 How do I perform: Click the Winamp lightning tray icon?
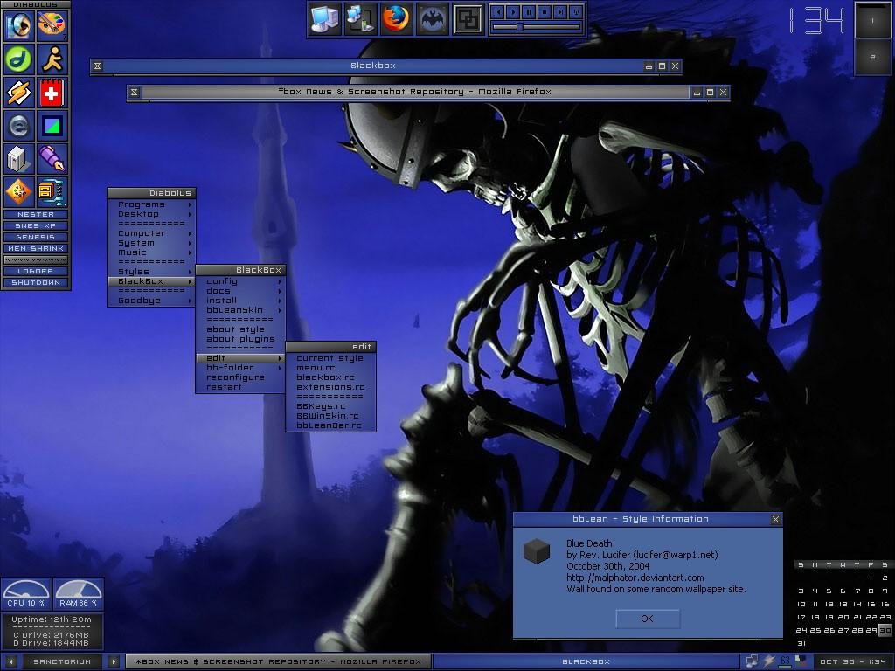click(769, 661)
